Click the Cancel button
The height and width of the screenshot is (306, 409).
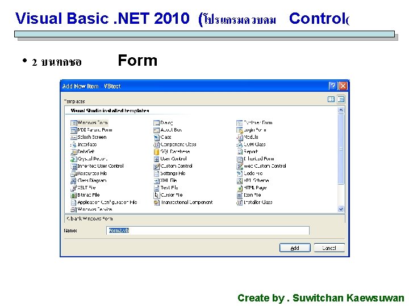[x=329, y=248]
